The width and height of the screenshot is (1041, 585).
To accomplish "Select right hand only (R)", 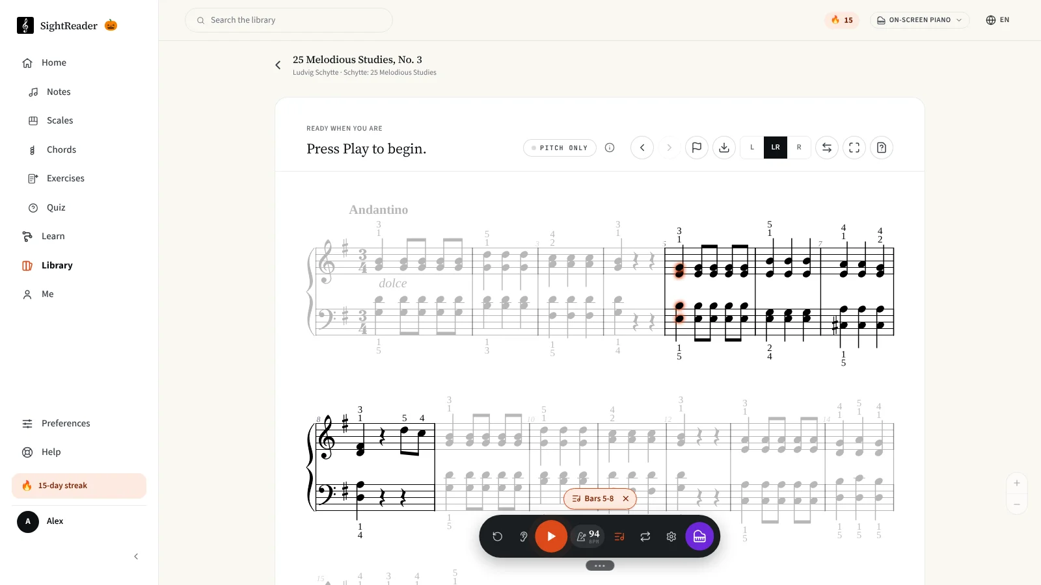I will pos(799,148).
